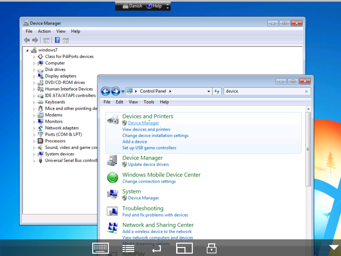Refresh the Control Panel address bar
The width and height of the screenshot is (341, 256).
(217, 91)
